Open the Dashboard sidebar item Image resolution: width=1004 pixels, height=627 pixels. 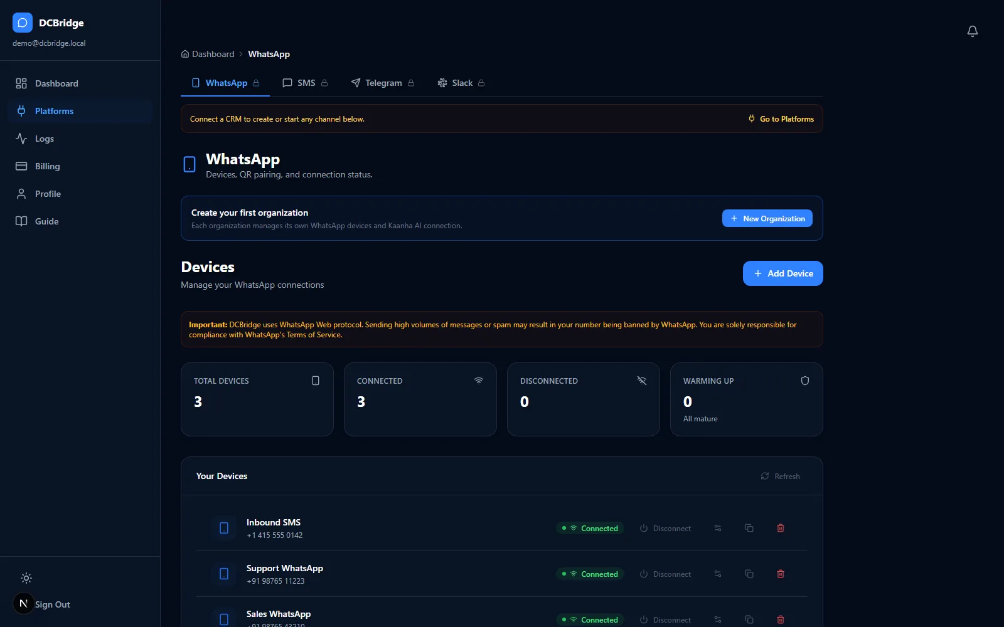point(80,83)
